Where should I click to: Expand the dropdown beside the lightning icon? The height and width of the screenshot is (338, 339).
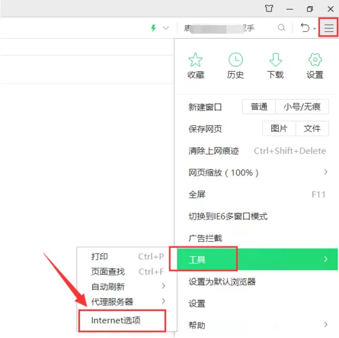pos(166,28)
